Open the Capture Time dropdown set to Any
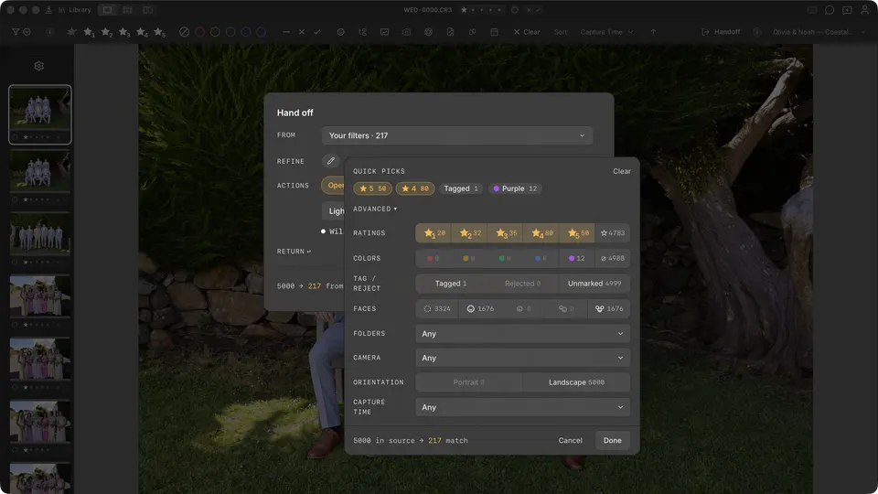 click(x=522, y=407)
